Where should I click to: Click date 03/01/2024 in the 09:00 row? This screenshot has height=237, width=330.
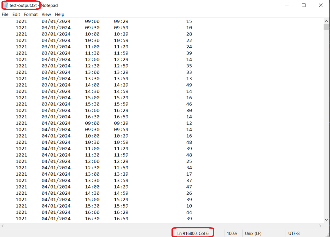[56, 21]
